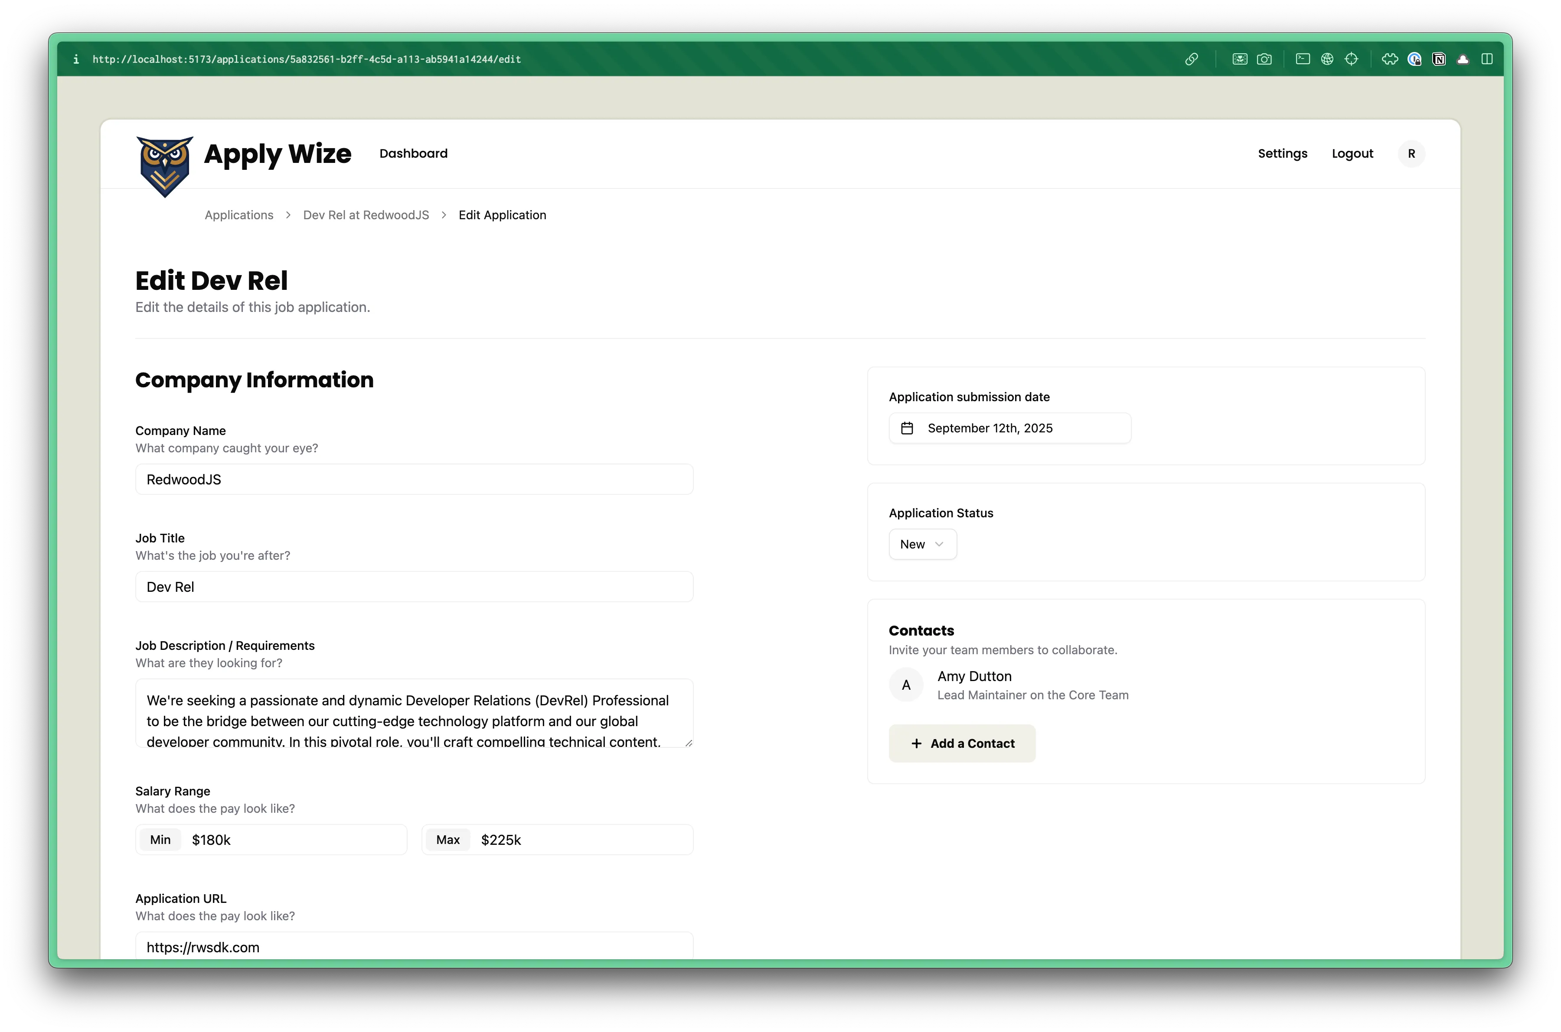1561x1032 pixels.
Task: Open the submission date picker September 12th
Action: point(1009,428)
